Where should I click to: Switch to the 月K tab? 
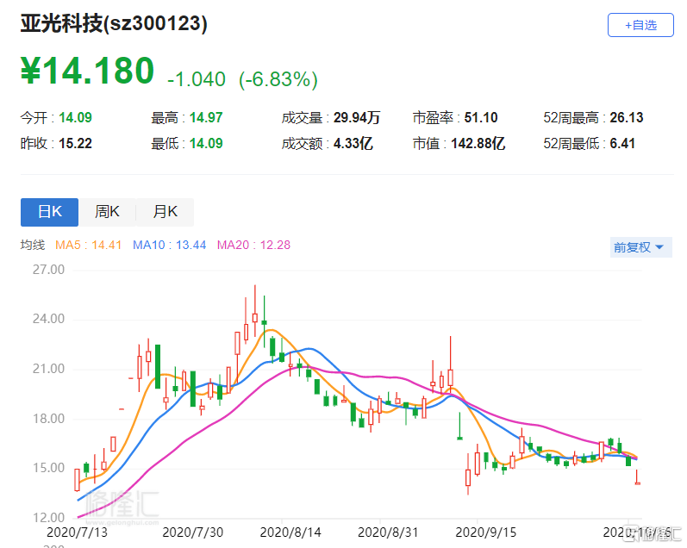pos(165,212)
